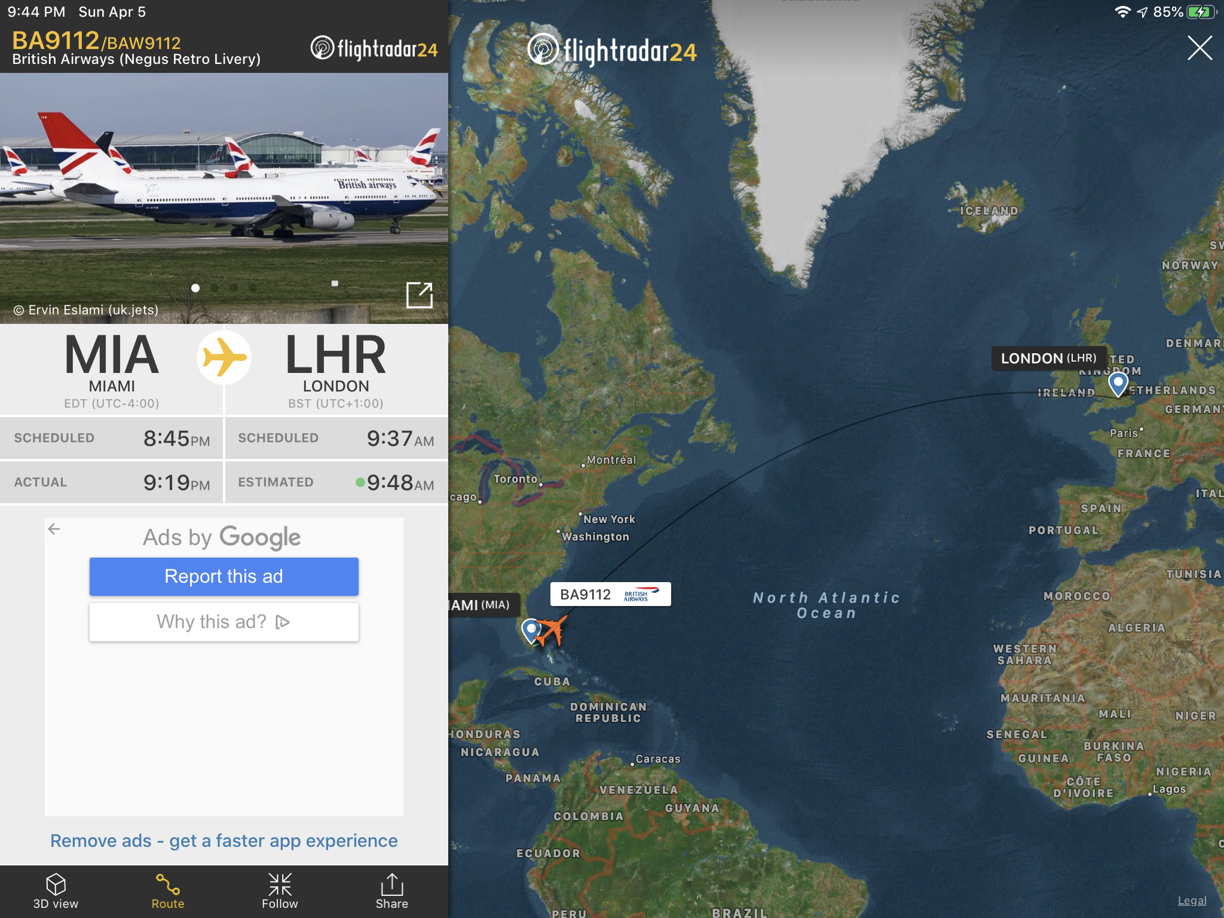Enable Follow aircraft mode
The height and width of the screenshot is (918, 1224).
click(x=280, y=891)
